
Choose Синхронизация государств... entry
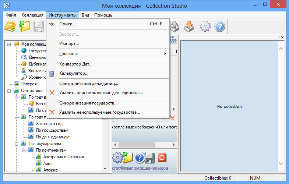coord(108,103)
